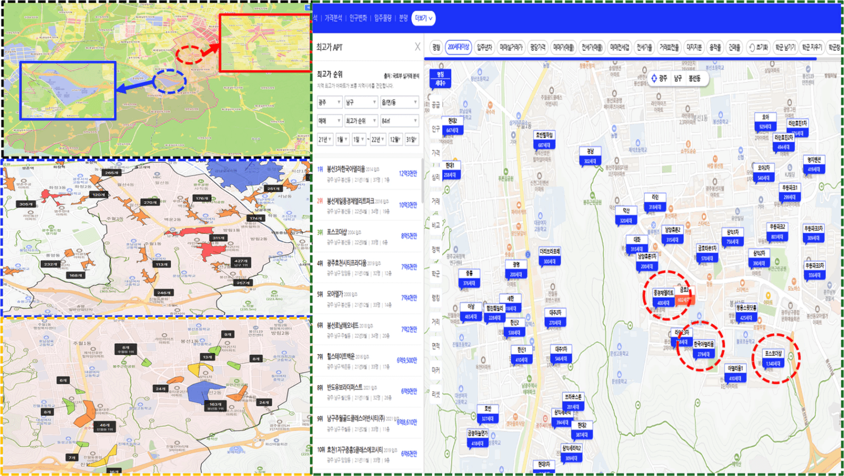
Task: Click the 초기화 reset icon button
Action: point(758,47)
